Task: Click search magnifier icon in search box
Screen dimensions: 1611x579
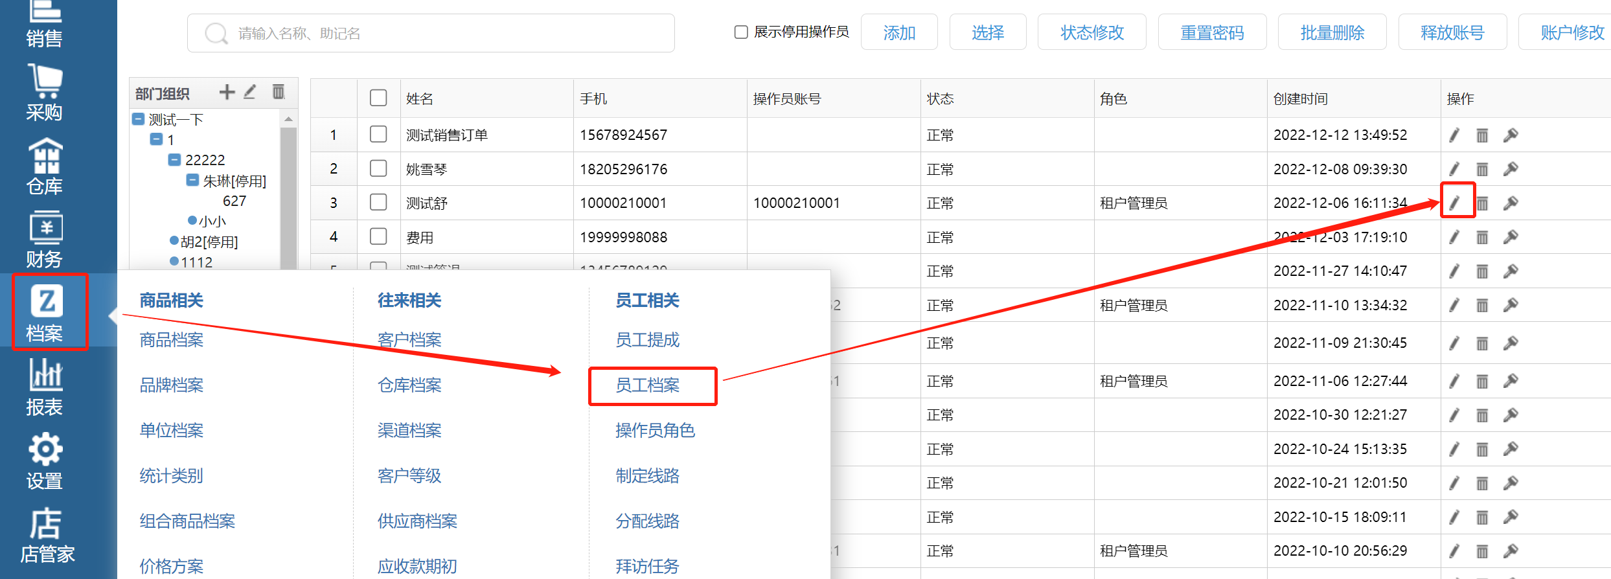Action: point(216,33)
